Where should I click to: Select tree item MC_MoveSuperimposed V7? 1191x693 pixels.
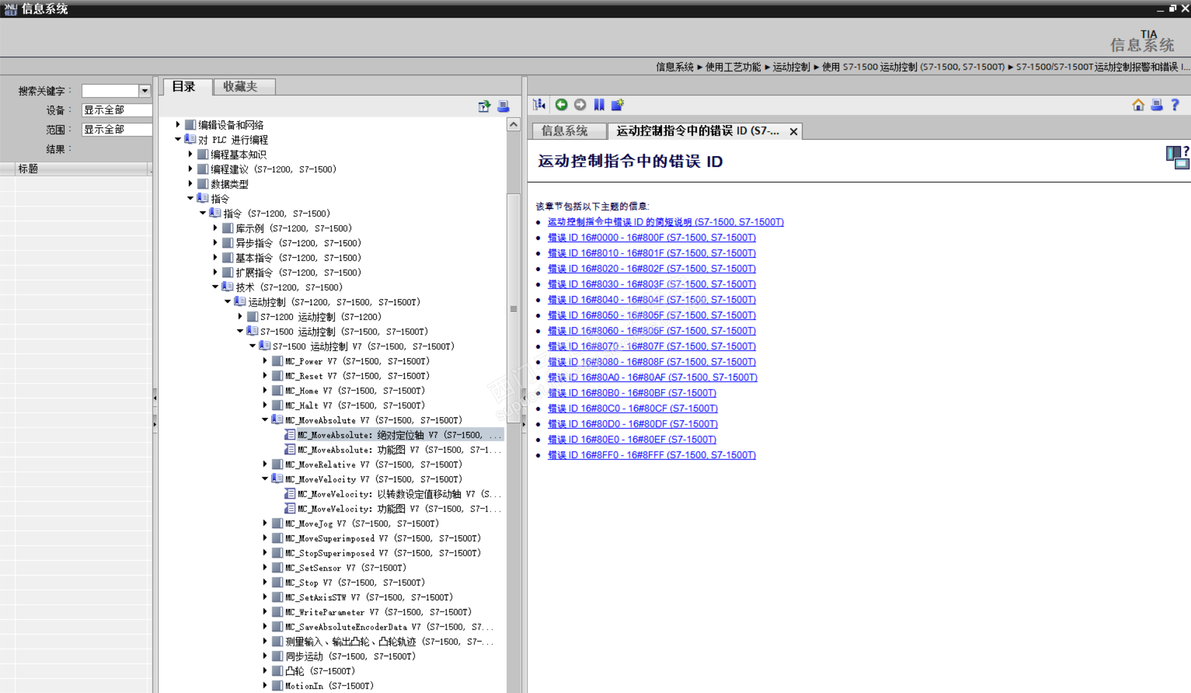pyautogui.click(x=383, y=538)
